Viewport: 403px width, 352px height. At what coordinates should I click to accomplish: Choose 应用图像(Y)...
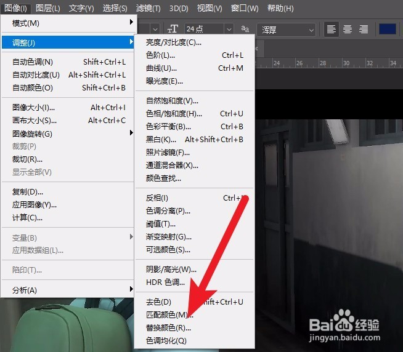pos(68,205)
